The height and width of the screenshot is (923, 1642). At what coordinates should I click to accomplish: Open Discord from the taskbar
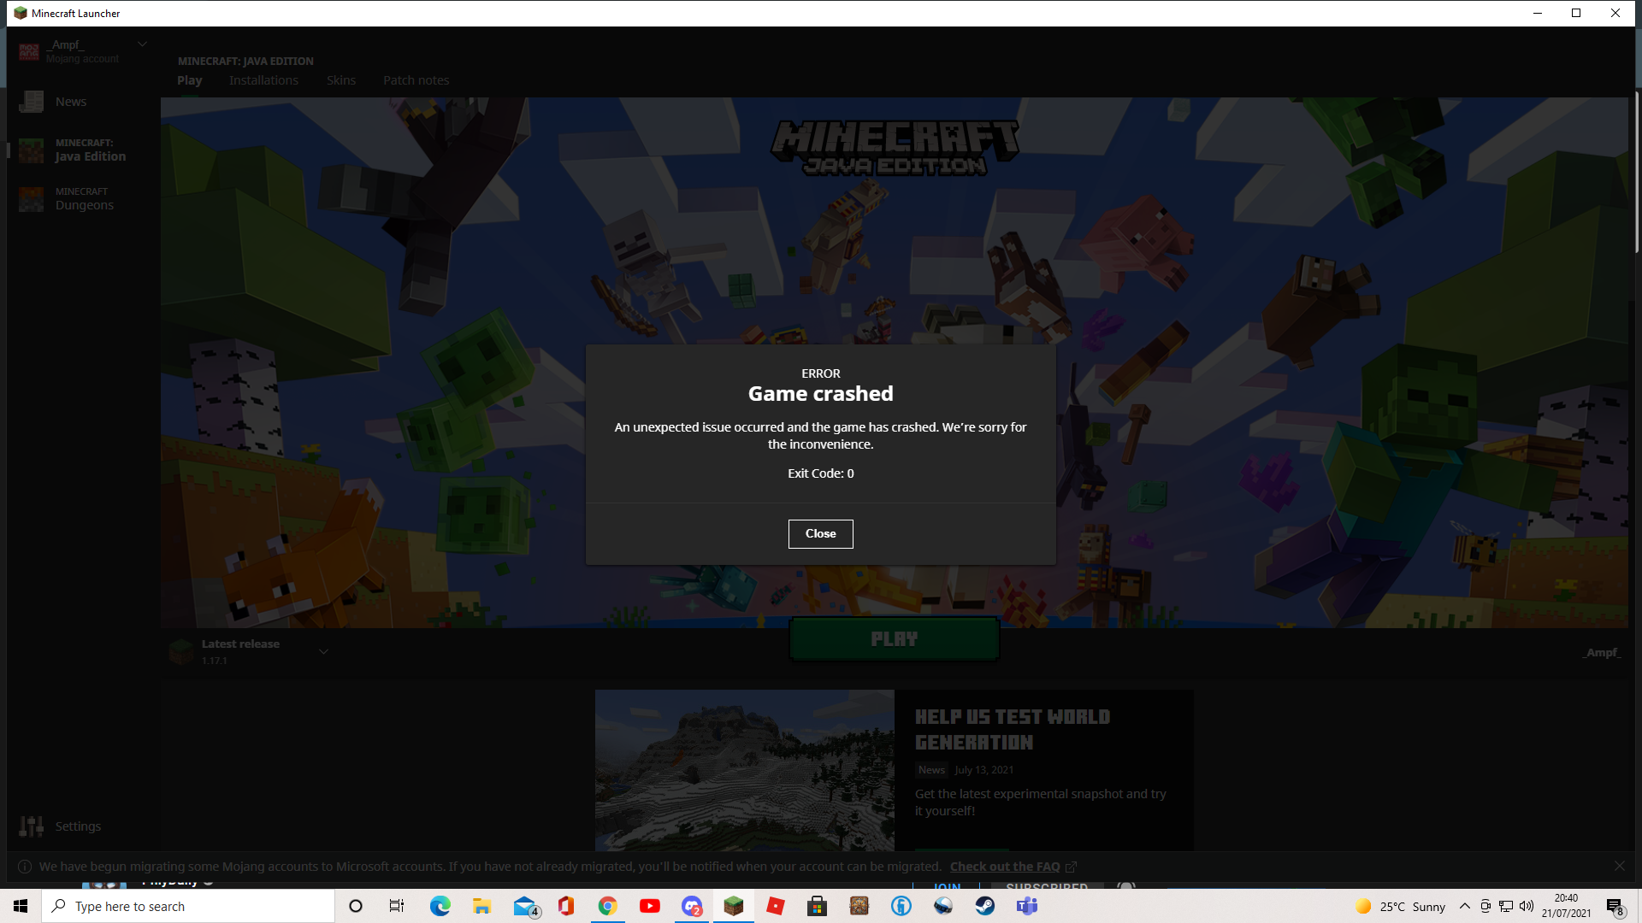[692, 906]
